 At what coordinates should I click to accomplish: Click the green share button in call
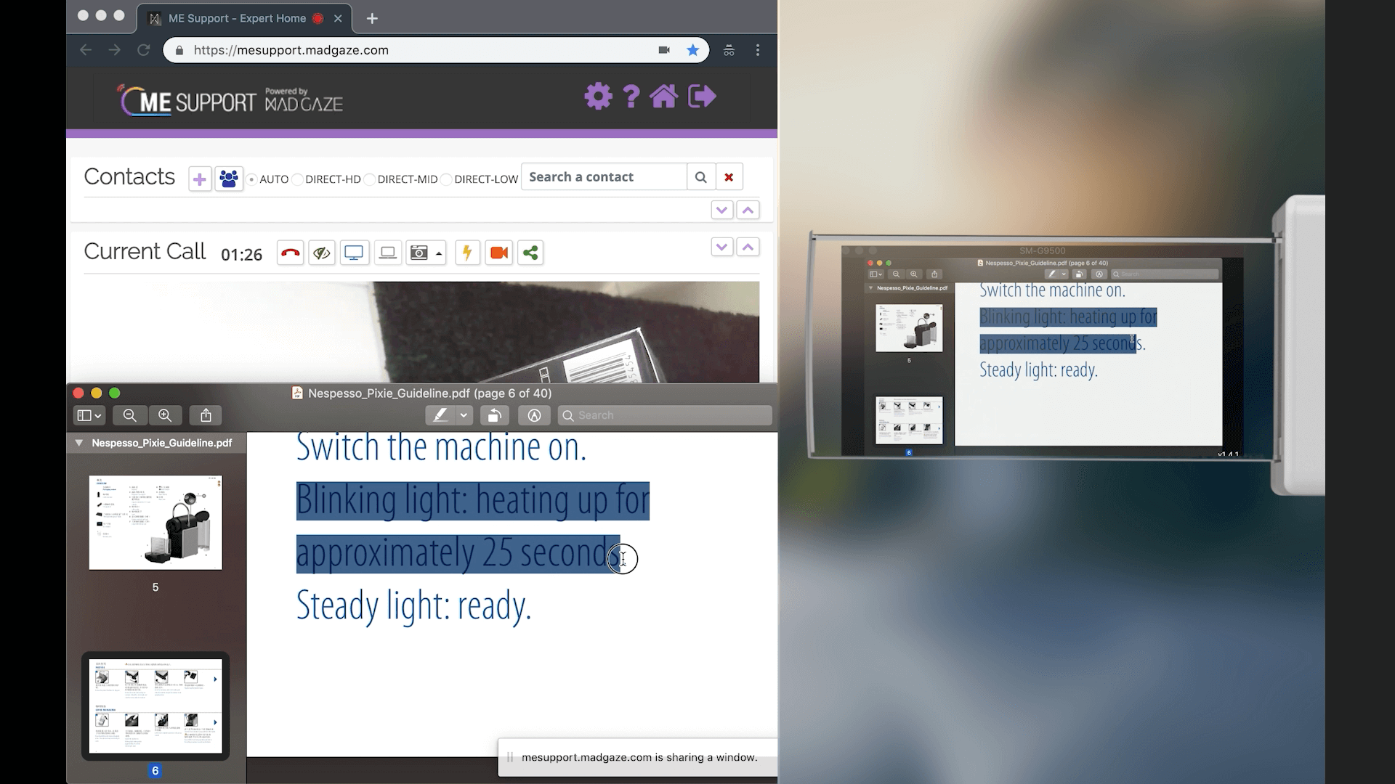(x=530, y=253)
